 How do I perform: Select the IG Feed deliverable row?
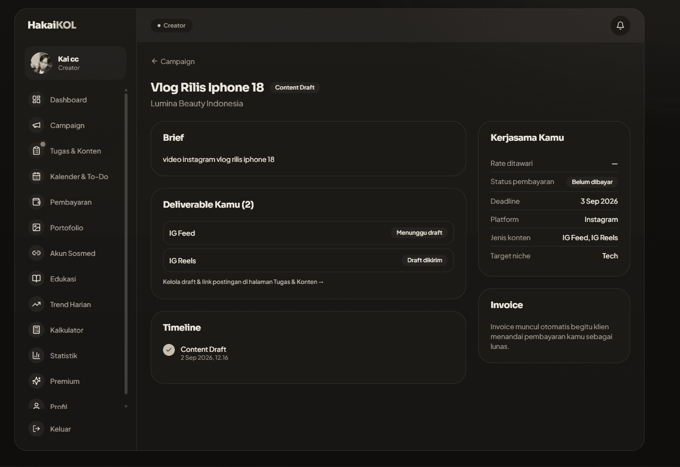pos(308,233)
